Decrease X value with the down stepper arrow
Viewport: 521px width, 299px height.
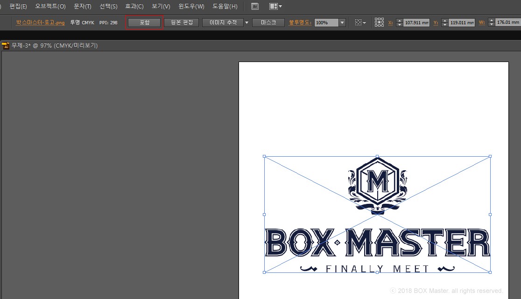[400, 25]
